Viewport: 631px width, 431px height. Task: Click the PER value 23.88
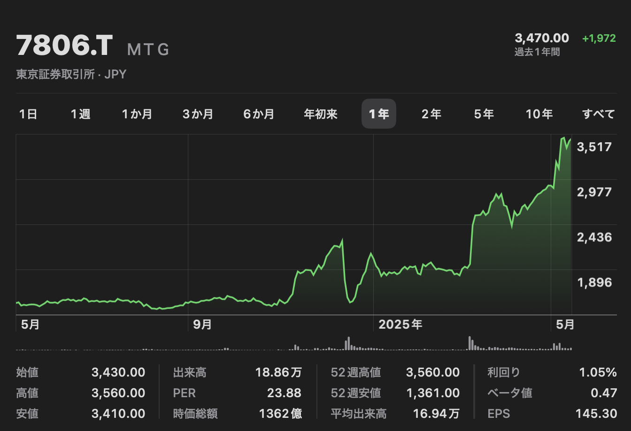point(285,393)
